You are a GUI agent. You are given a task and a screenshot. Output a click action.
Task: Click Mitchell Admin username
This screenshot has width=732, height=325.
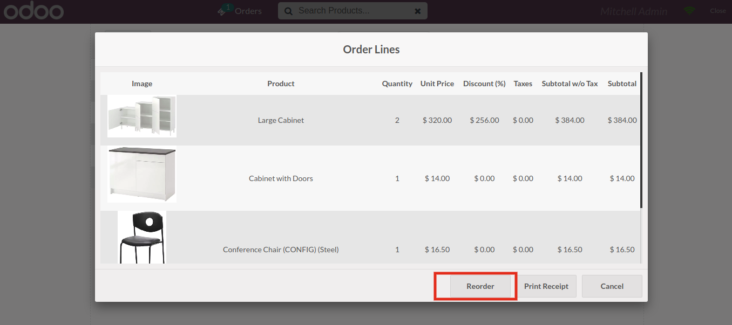634,11
